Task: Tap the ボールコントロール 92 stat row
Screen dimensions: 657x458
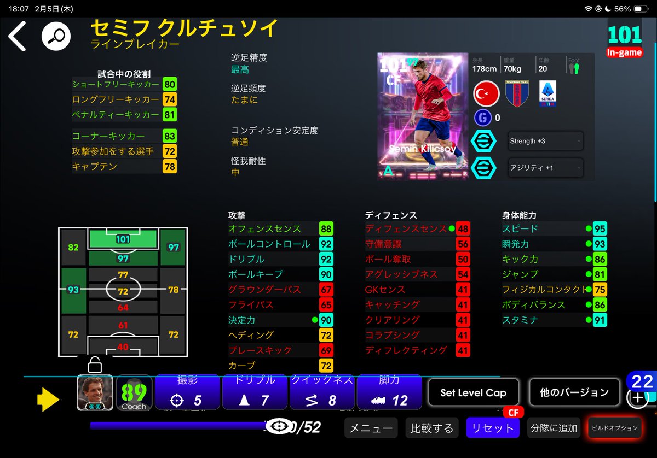Action: pos(280,244)
